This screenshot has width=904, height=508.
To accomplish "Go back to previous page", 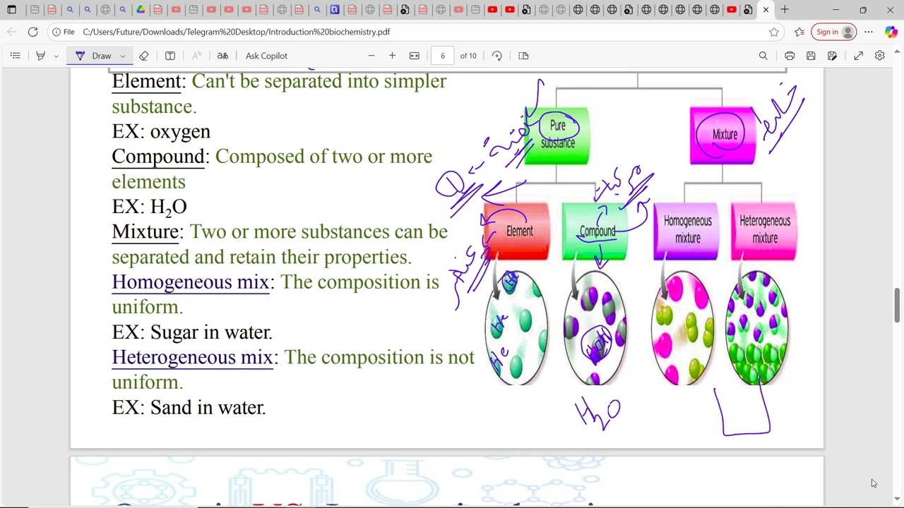I will [12, 32].
